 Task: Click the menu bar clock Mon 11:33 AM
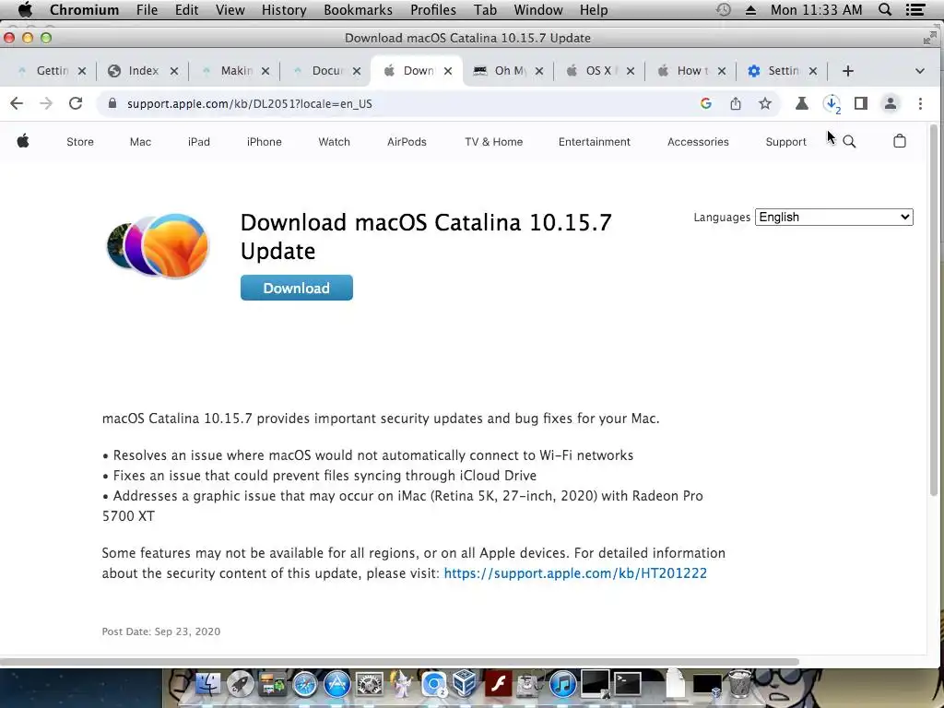[817, 9]
